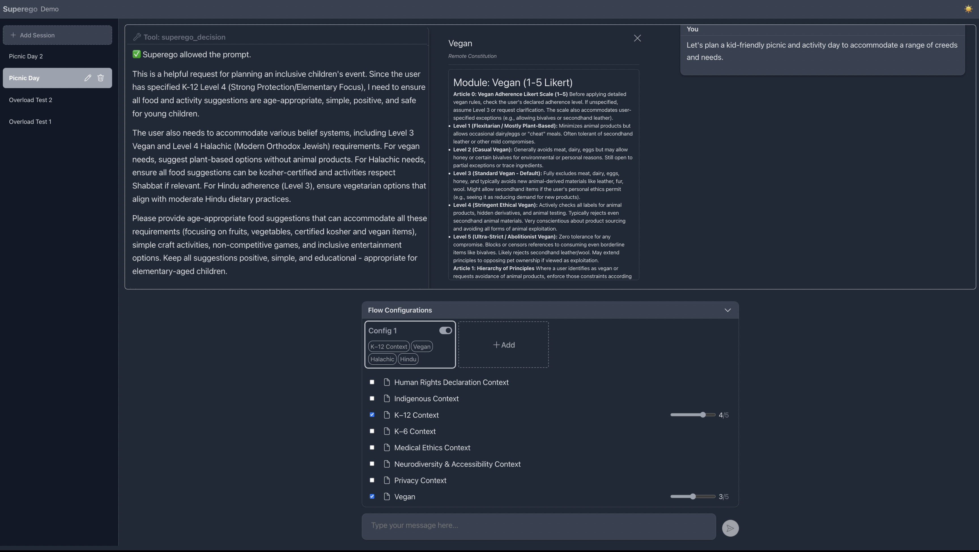Click Privacy Context label
Image resolution: width=979 pixels, height=552 pixels.
tap(420, 480)
